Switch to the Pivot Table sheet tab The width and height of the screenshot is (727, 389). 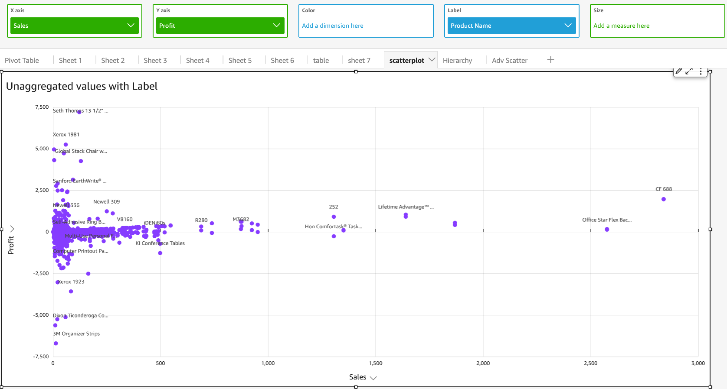(22, 61)
